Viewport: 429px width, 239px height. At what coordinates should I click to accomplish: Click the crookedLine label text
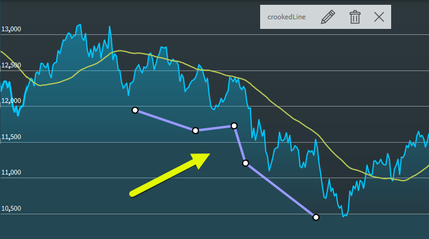(287, 17)
